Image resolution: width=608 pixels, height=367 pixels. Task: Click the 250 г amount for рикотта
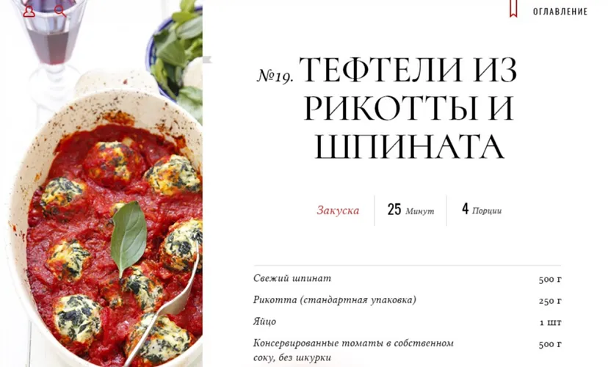click(550, 301)
